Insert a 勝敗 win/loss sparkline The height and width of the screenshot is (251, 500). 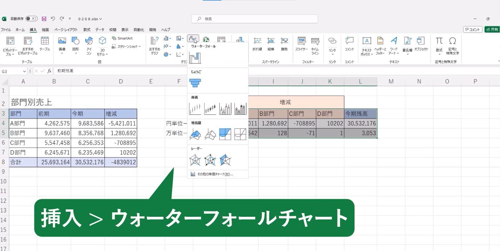tap(284, 44)
